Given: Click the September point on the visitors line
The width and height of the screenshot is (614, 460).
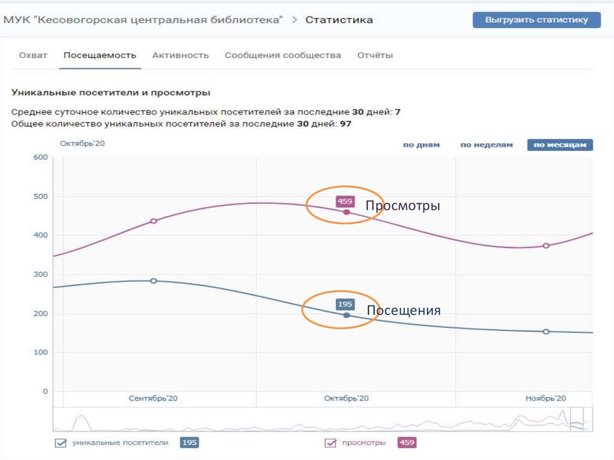Looking at the screenshot, I should (153, 281).
